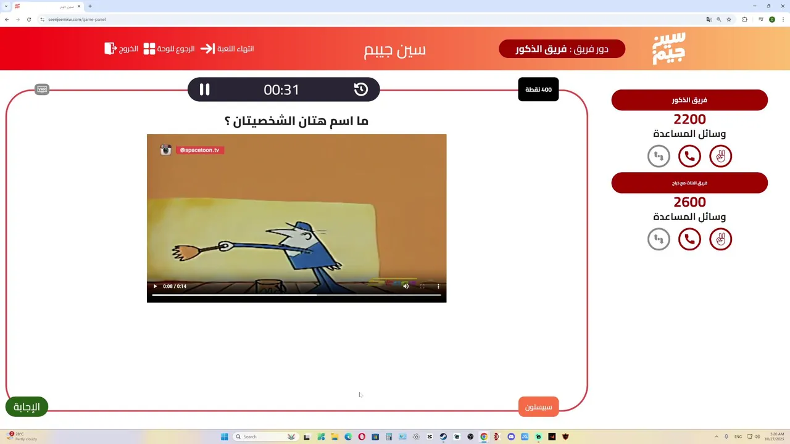This screenshot has height=444, width=790.
Task: Mute the video volume
Action: pos(405,286)
